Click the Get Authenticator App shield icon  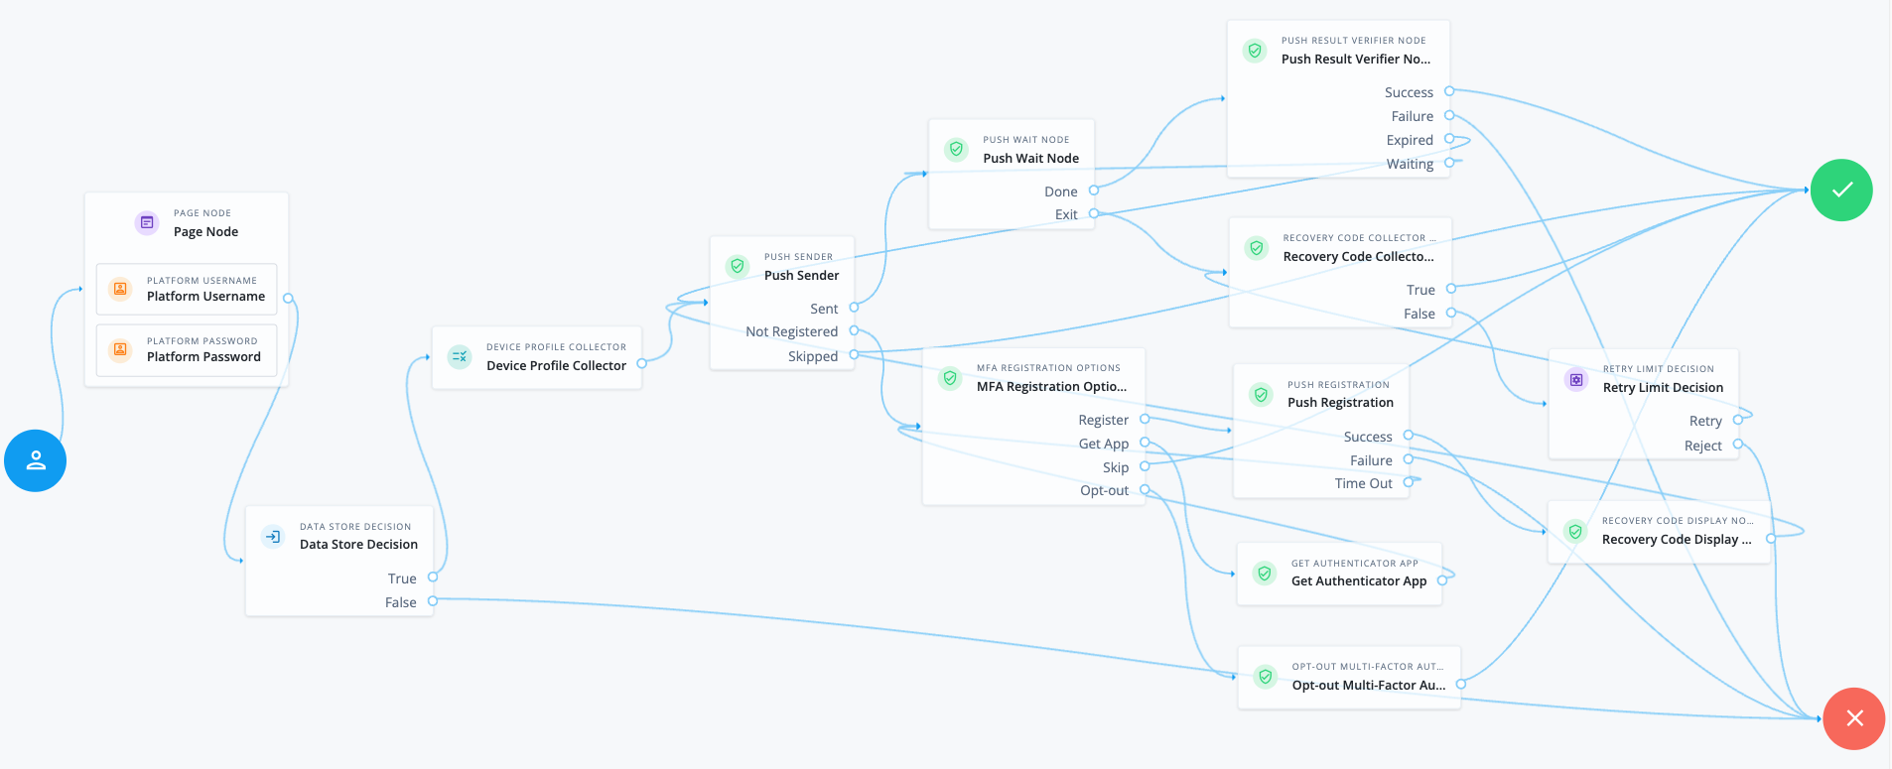(1265, 573)
